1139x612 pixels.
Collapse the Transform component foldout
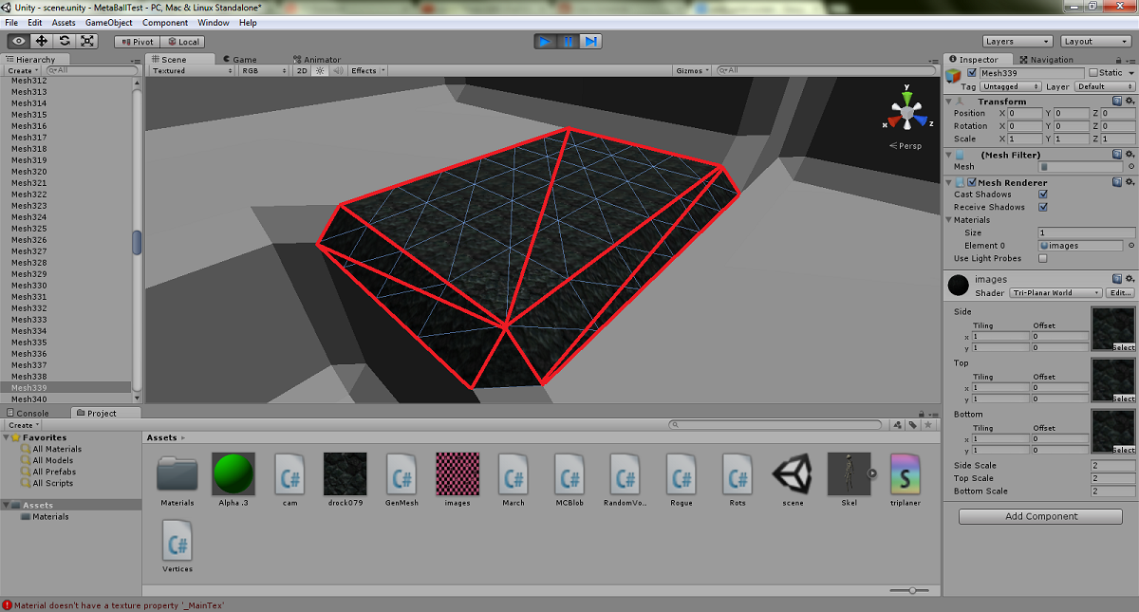tap(950, 102)
